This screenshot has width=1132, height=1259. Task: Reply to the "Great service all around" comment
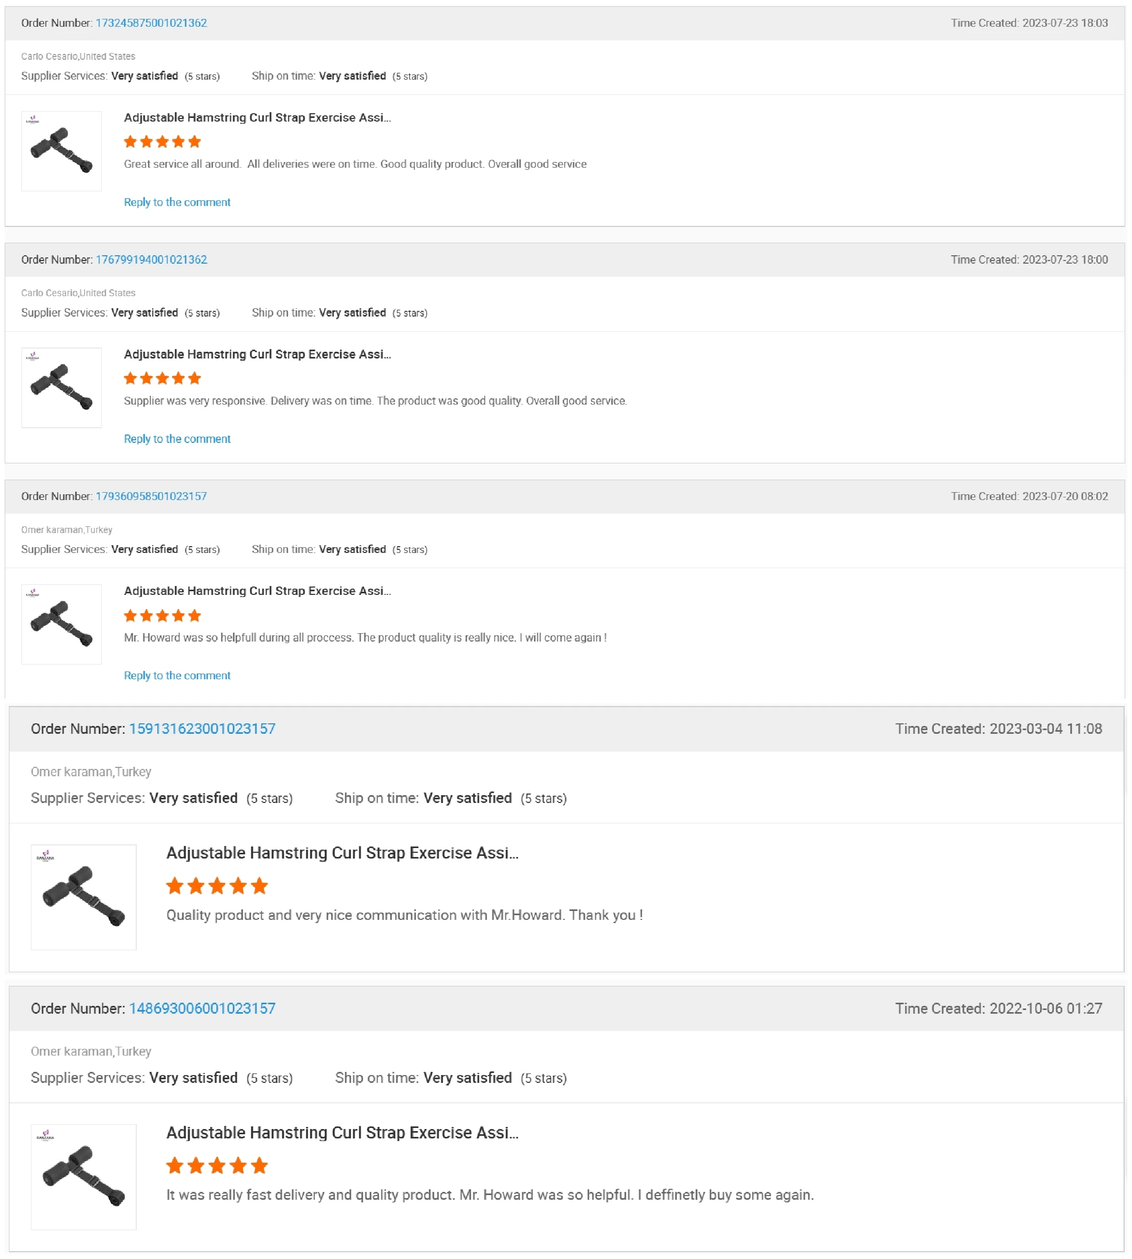[177, 202]
